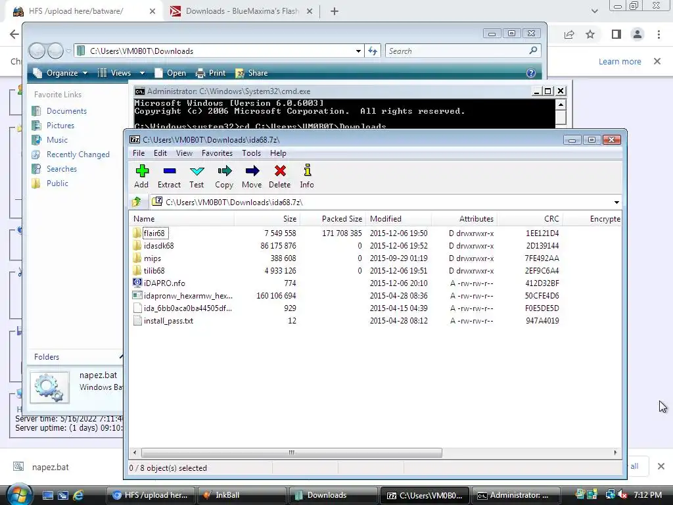Open archive Info from toolbar
Screen dimensions: 673x505
click(307, 176)
